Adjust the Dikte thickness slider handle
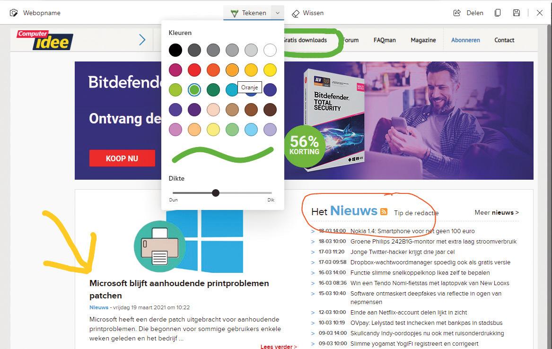This screenshot has height=349, width=552. pyautogui.click(x=216, y=193)
